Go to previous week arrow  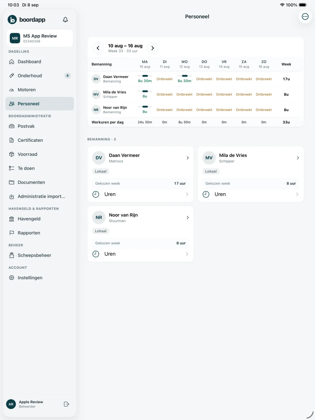coord(98,48)
